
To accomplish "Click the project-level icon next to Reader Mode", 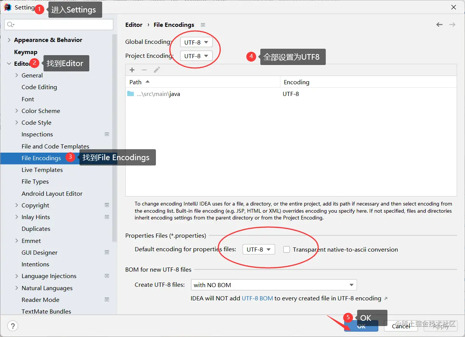I will (107, 300).
